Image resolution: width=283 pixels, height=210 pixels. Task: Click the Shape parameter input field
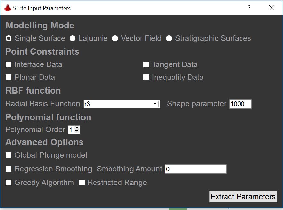click(240, 104)
